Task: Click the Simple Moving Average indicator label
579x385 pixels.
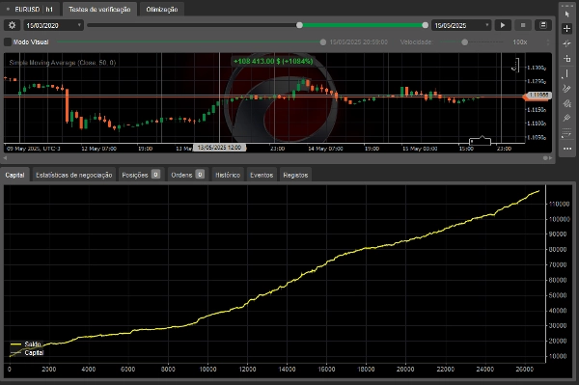Action: 63,63
